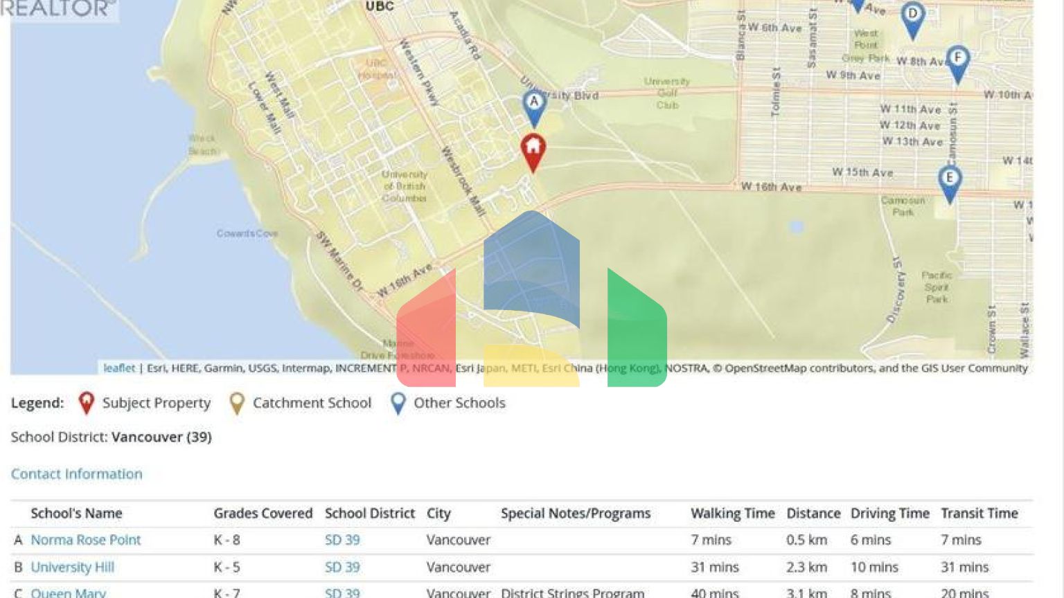1064x598 pixels.
Task: Open the Contact Information link
Action: click(x=76, y=474)
